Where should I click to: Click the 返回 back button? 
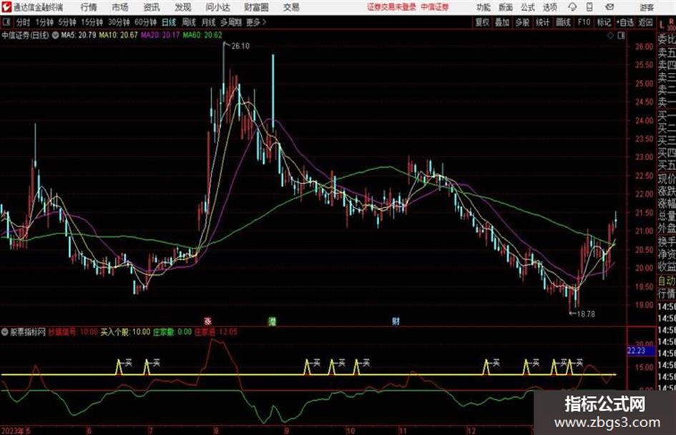click(x=645, y=22)
